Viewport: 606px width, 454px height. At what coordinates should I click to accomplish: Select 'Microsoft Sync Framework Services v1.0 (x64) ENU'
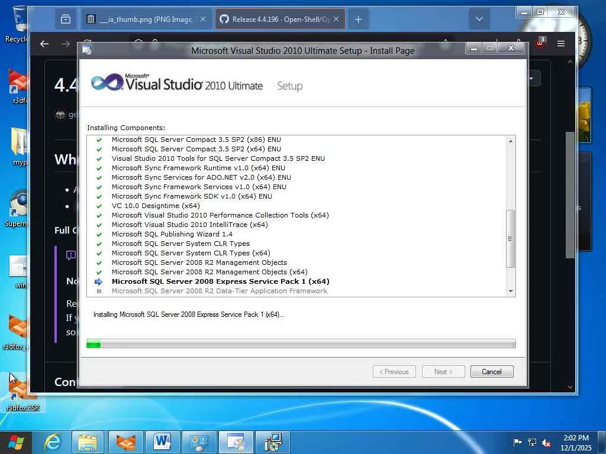coord(199,187)
